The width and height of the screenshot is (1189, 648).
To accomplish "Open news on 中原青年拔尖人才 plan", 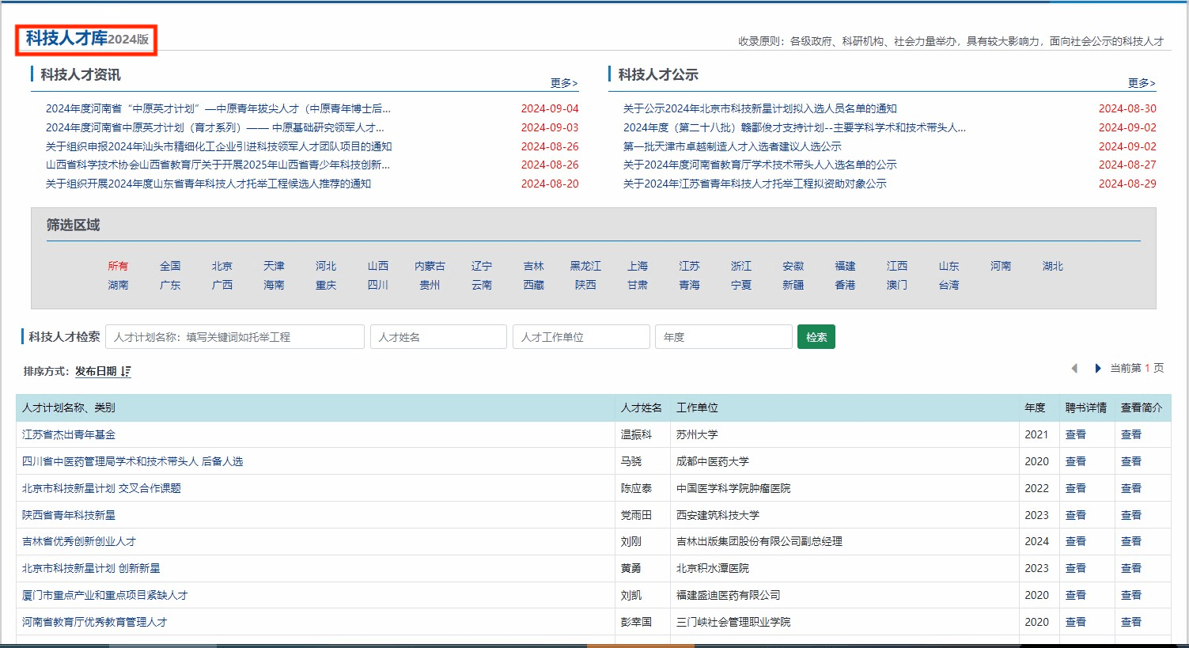I will pyautogui.click(x=218, y=108).
